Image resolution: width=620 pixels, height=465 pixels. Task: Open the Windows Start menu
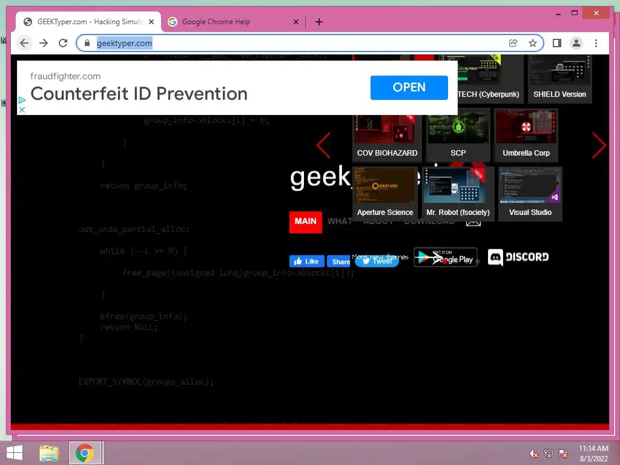point(15,453)
